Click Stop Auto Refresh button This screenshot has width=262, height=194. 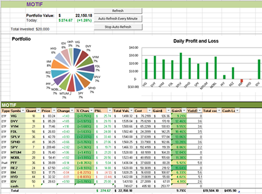(117, 27)
